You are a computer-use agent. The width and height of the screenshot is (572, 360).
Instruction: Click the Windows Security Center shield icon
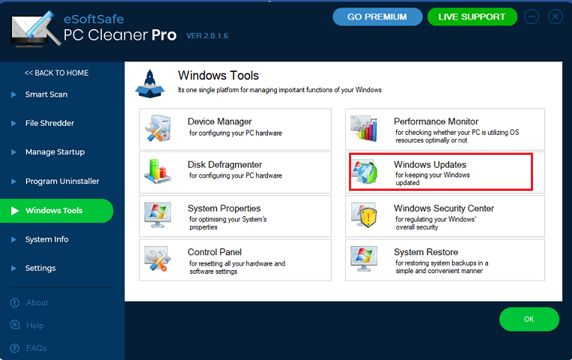[x=364, y=215]
